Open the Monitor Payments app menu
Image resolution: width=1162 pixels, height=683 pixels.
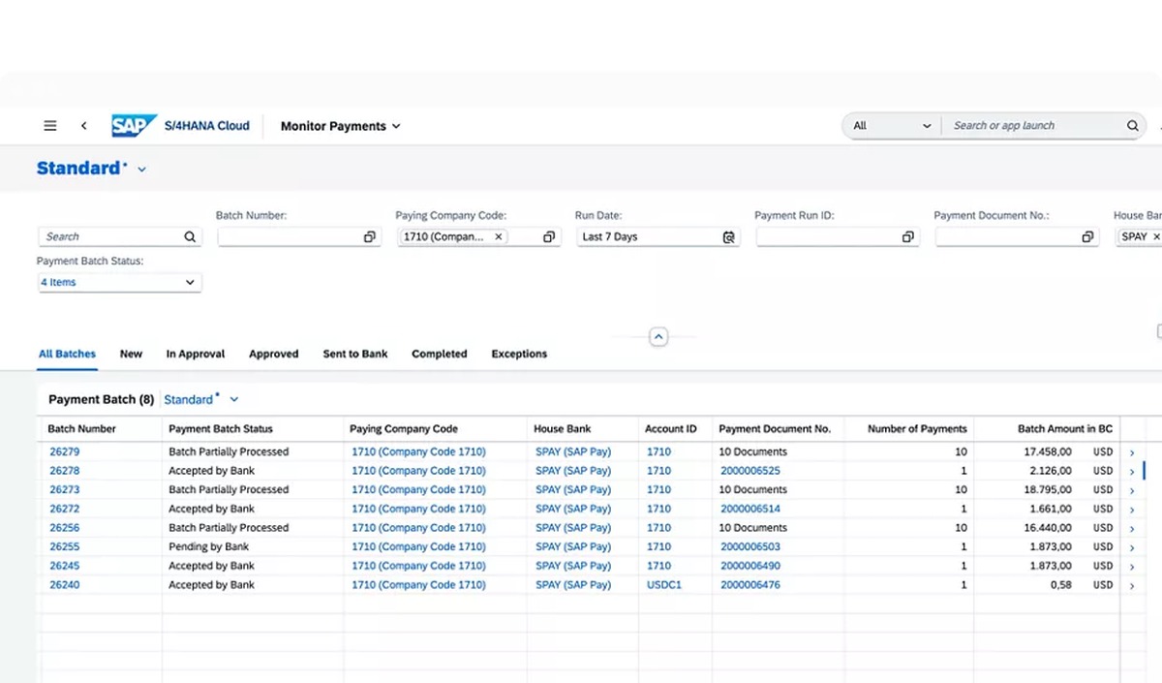(x=340, y=126)
